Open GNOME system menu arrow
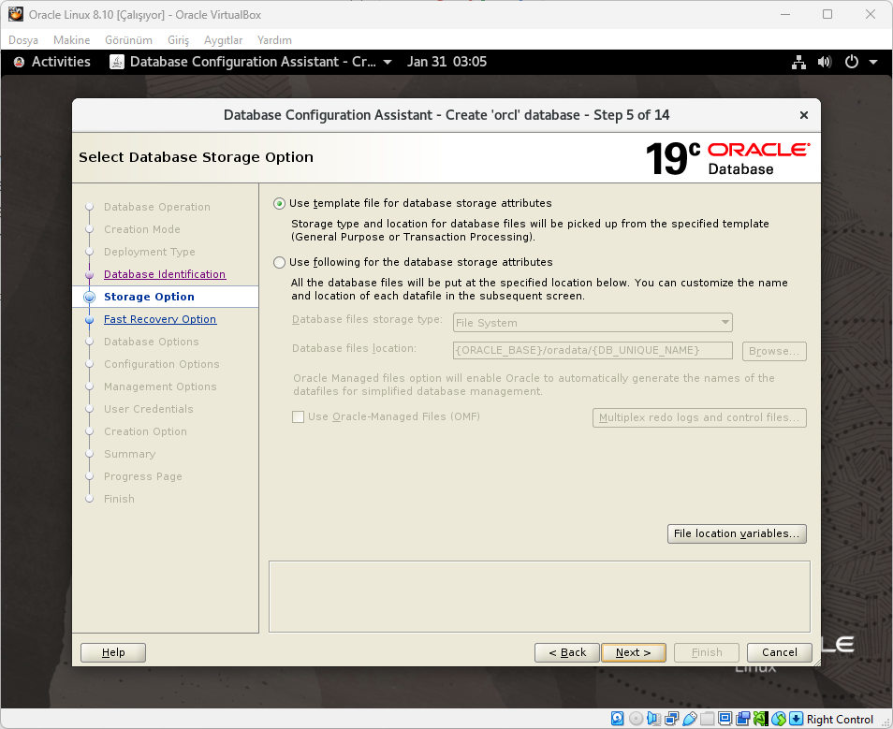 click(x=873, y=62)
